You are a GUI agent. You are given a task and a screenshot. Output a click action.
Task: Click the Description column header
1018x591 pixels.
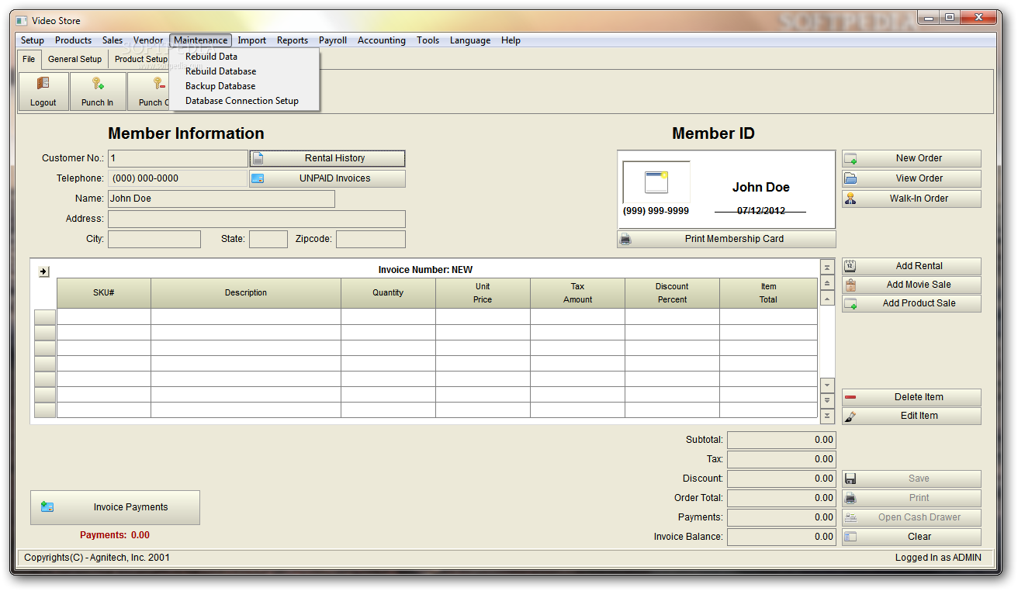tap(246, 293)
